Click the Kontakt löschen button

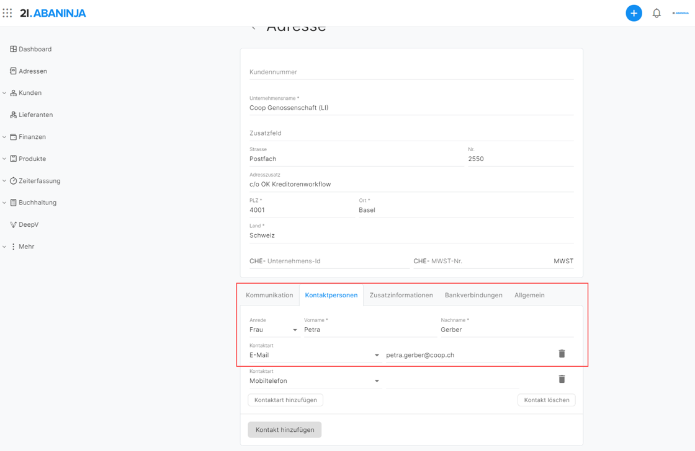(x=547, y=400)
